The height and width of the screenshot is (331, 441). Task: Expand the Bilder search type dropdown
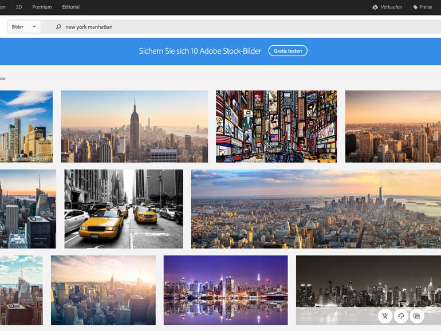[x=24, y=27]
